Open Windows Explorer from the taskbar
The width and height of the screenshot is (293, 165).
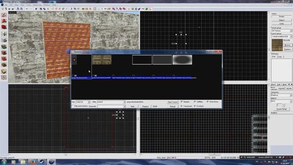23,162
